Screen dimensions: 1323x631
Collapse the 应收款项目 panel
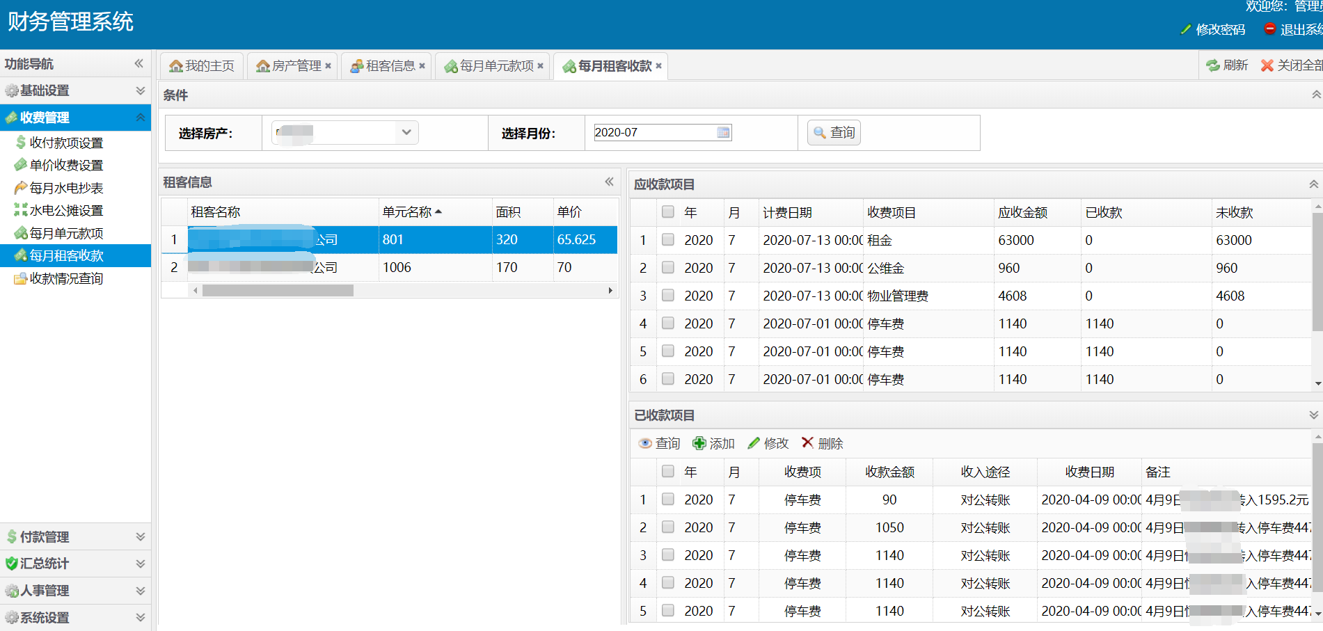coord(1313,184)
